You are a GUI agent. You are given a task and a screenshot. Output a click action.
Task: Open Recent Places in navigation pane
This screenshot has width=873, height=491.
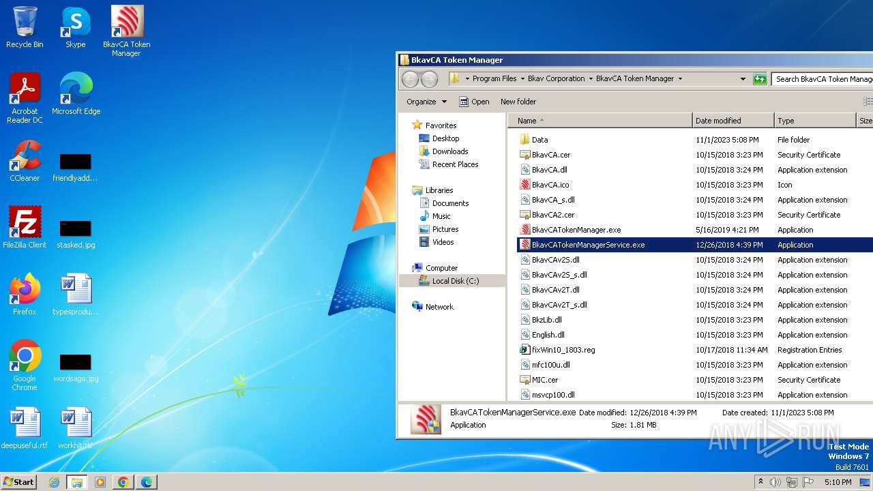[449, 164]
